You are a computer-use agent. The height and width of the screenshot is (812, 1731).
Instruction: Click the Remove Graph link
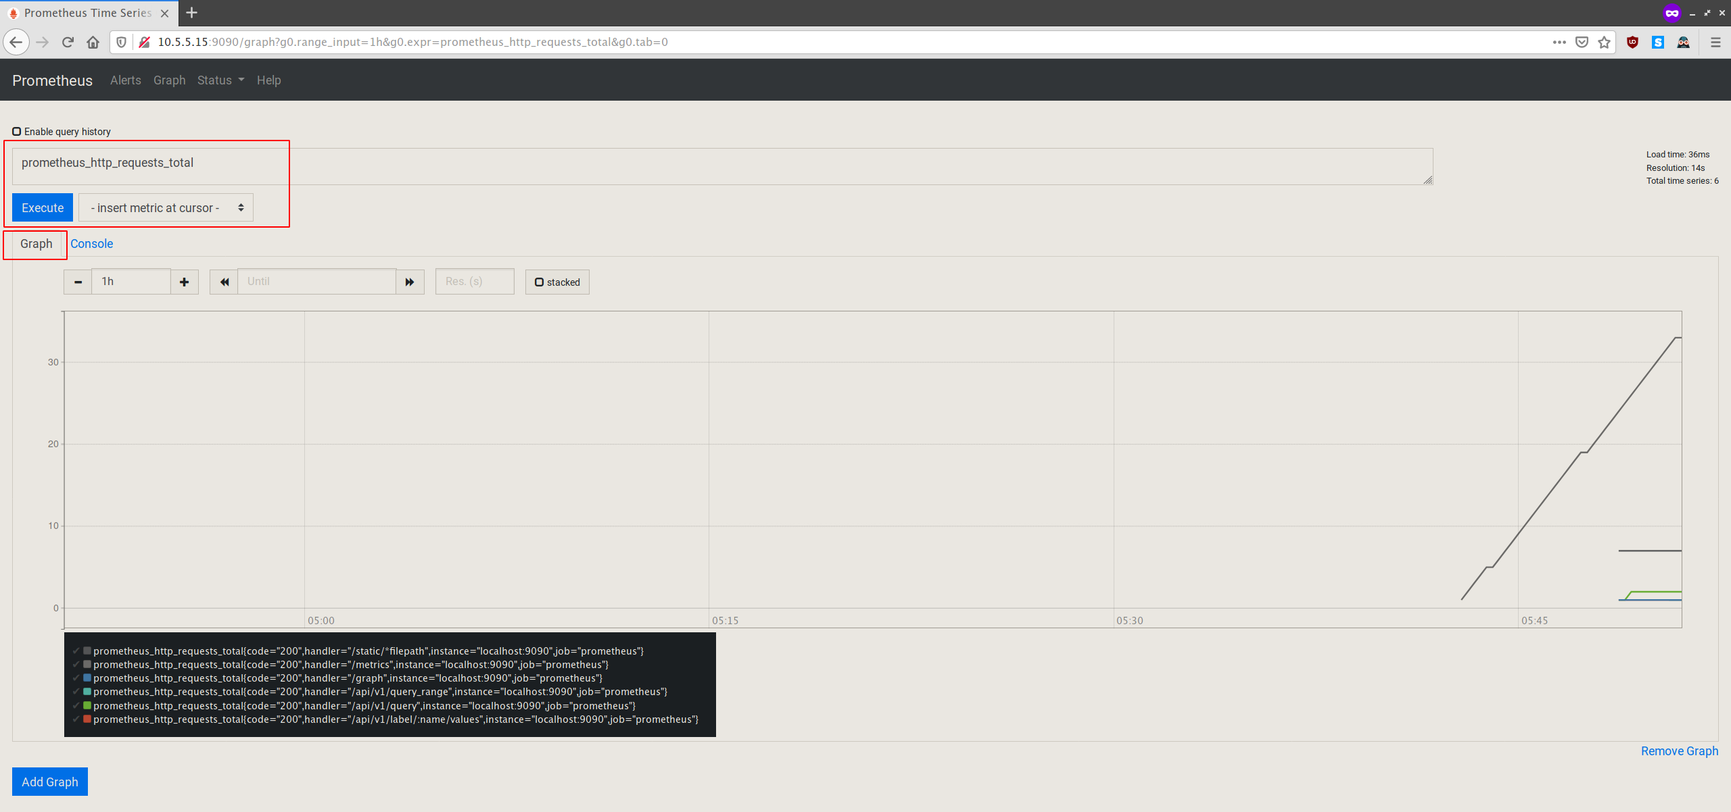tap(1680, 751)
